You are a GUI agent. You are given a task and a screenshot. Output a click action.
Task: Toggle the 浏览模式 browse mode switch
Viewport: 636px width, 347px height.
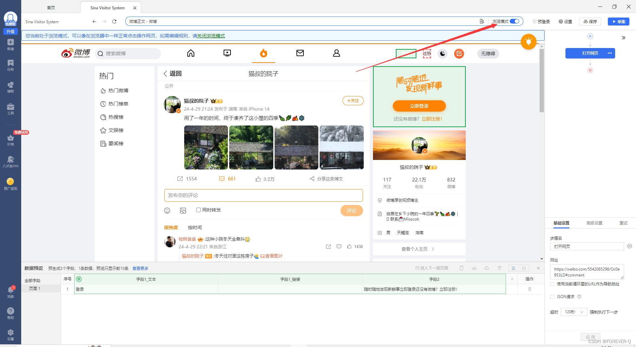point(514,21)
